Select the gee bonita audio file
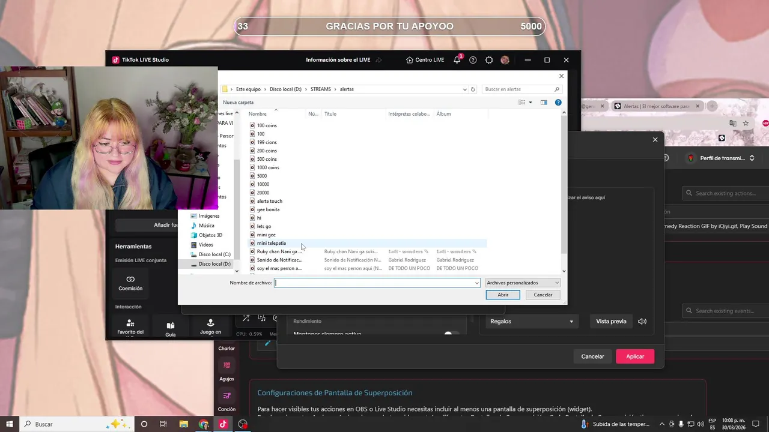 (268, 209)
